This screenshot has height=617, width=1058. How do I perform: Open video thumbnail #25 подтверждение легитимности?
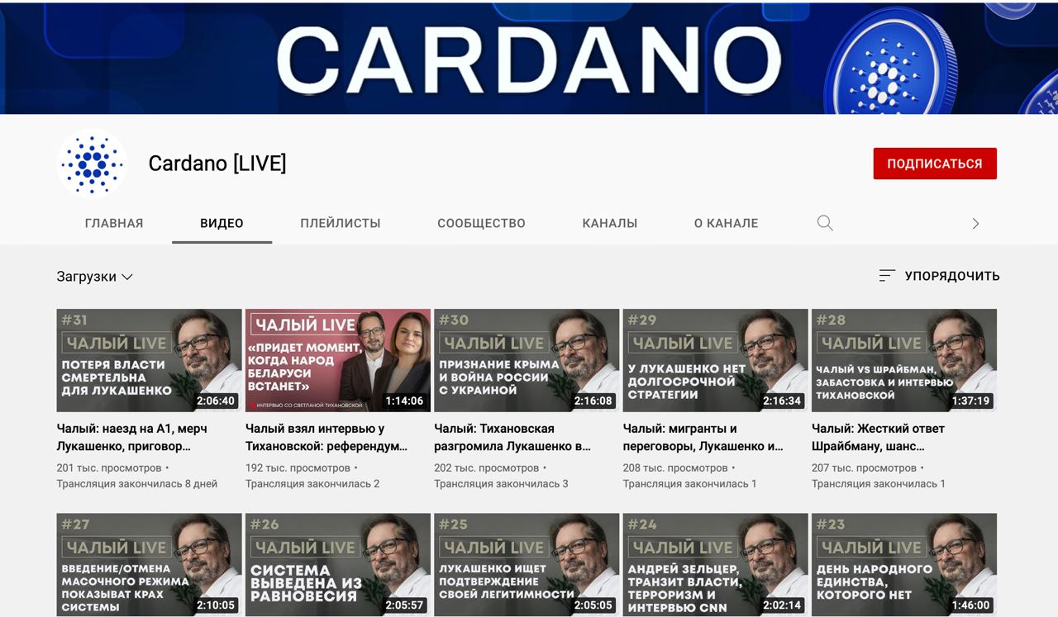(527, 565)
